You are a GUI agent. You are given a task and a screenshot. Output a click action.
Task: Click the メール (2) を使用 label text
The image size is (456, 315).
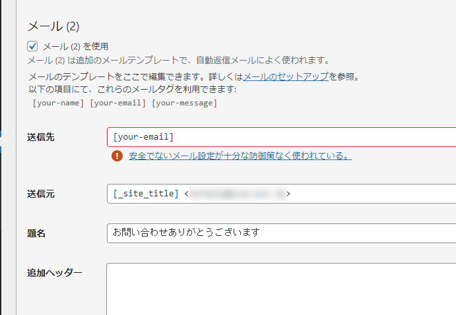click(75, 46)
